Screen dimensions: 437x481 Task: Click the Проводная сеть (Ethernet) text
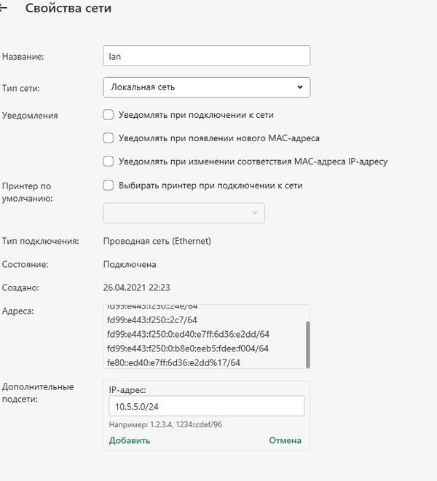(x=157, y=241)
